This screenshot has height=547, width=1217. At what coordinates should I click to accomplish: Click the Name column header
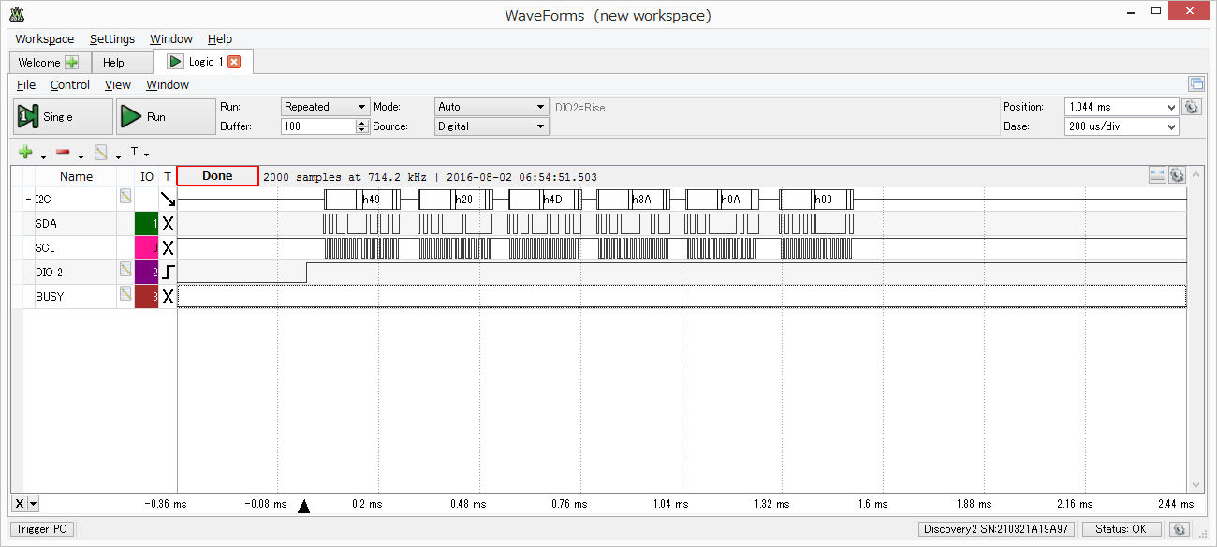76,176
